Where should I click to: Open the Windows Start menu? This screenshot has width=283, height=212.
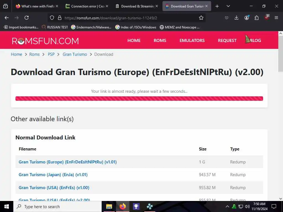point(7,206)
